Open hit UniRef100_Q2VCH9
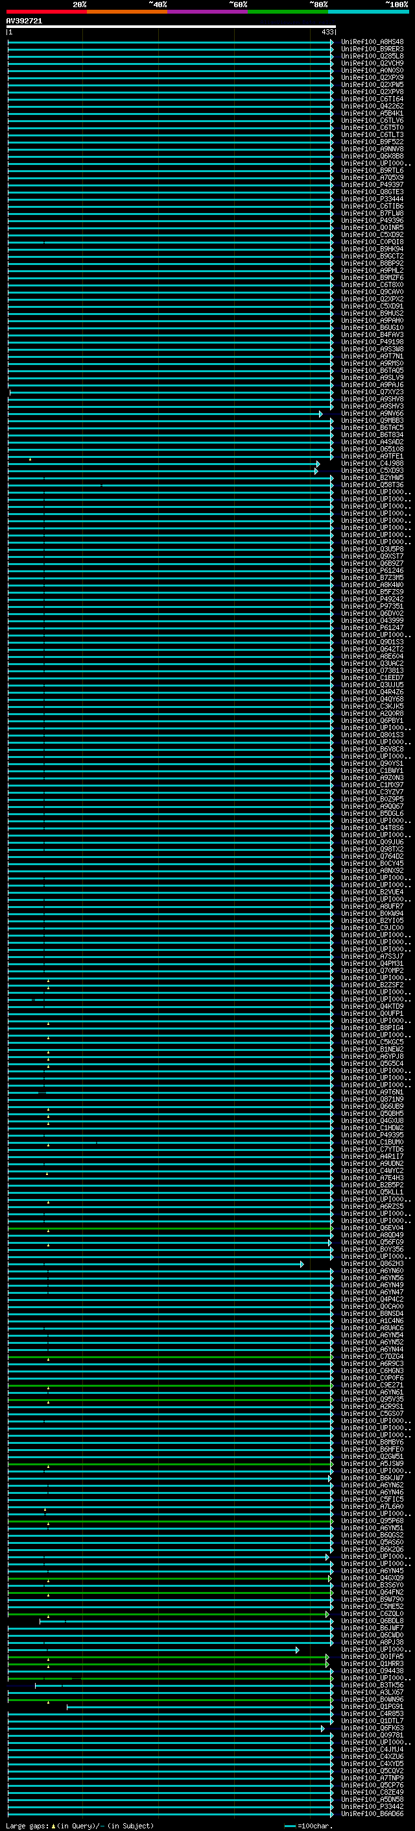 [x=372, y=63]
